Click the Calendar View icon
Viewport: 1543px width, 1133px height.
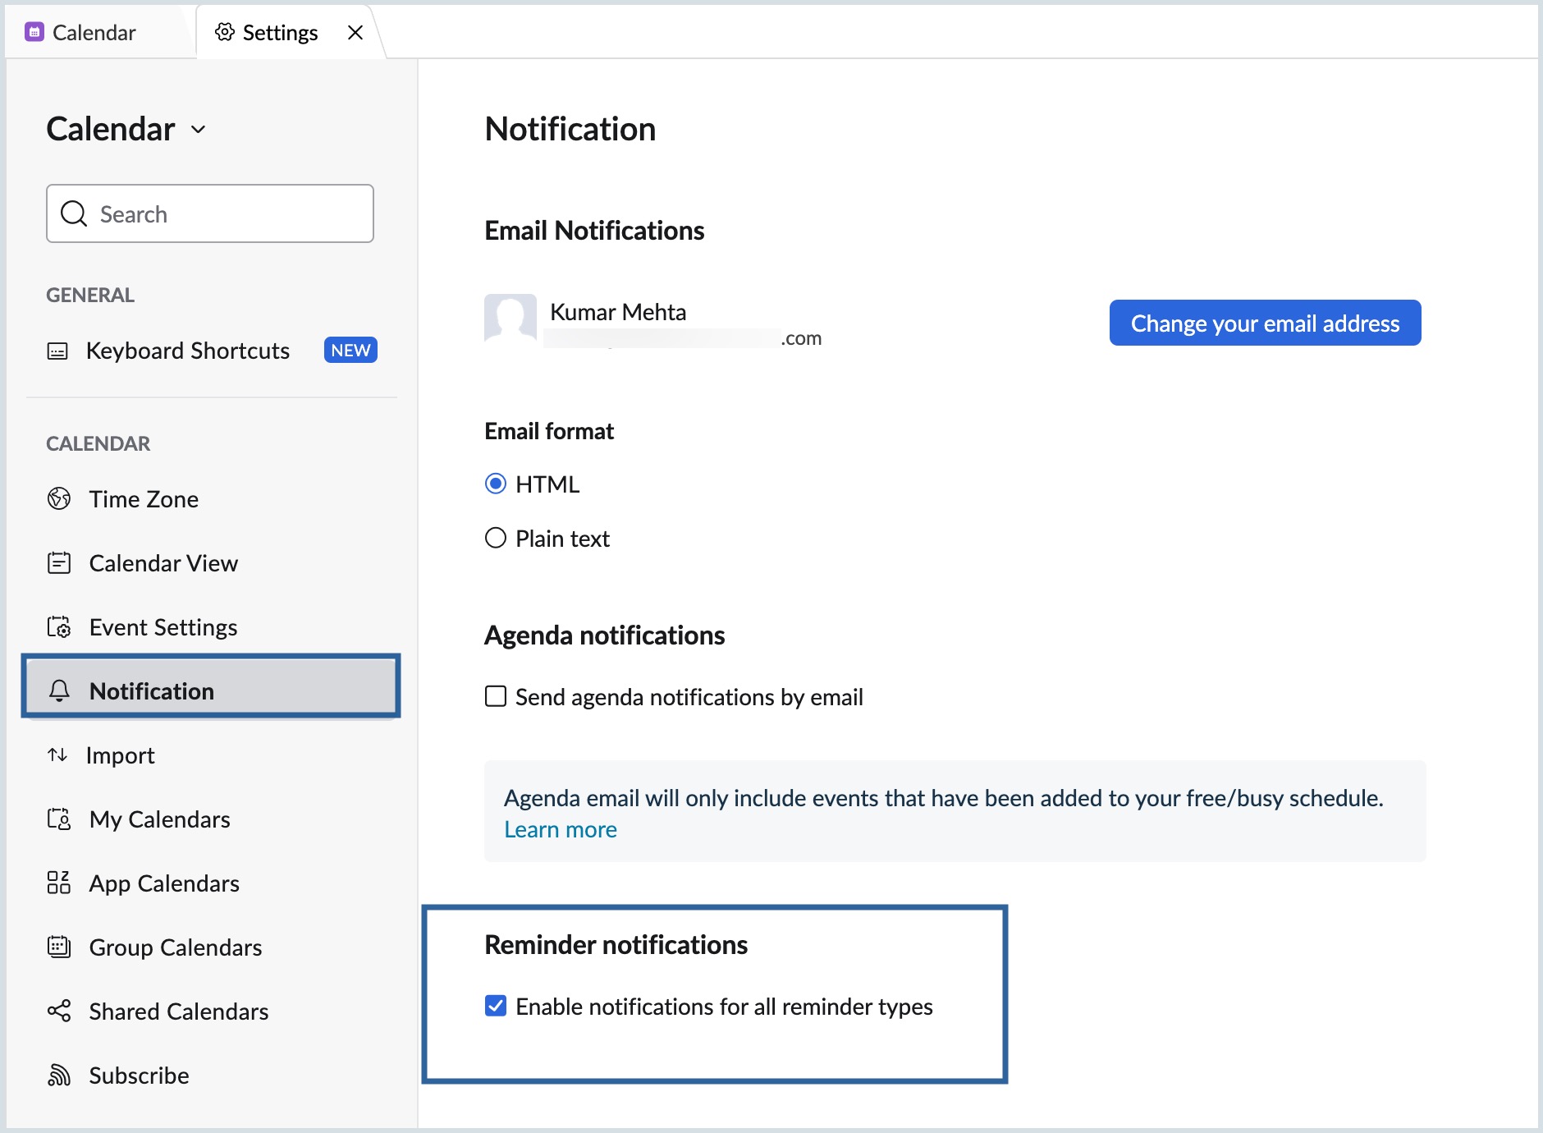point(59,562)
